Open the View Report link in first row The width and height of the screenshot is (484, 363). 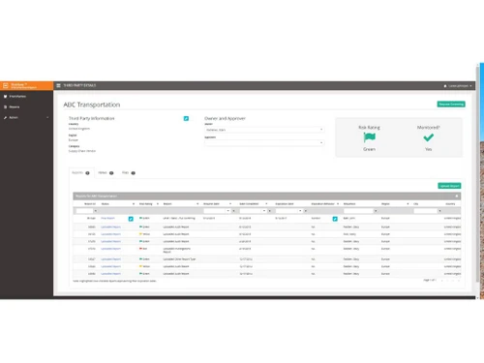[107, 219]
